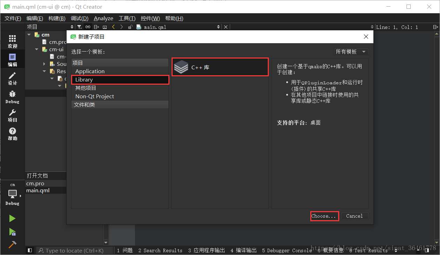The image size is (440, 255).
Task: Open the 项目 panel view selector dropdown
Action: pyautogui.click(x=72, y=27)
